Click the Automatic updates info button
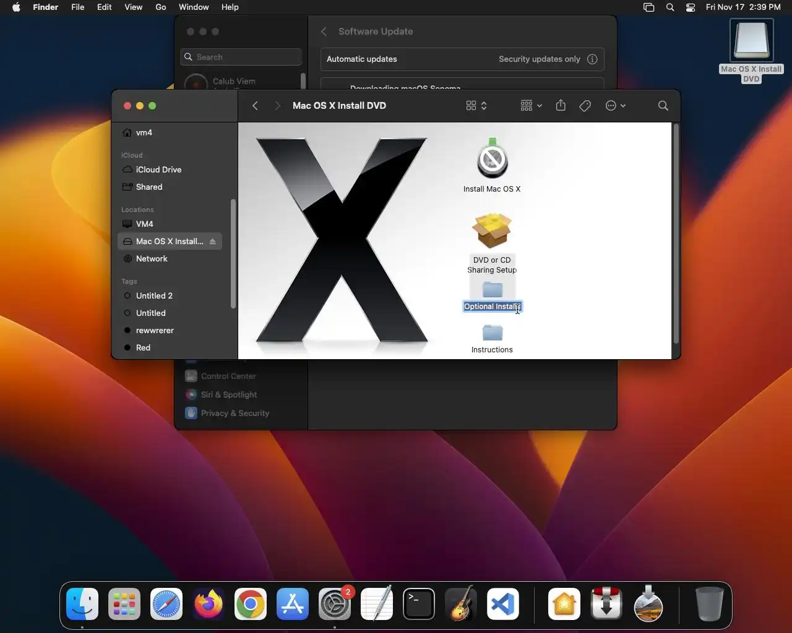Screen dimensions: 792x633 pyautogui.click(x=592, y=59)
